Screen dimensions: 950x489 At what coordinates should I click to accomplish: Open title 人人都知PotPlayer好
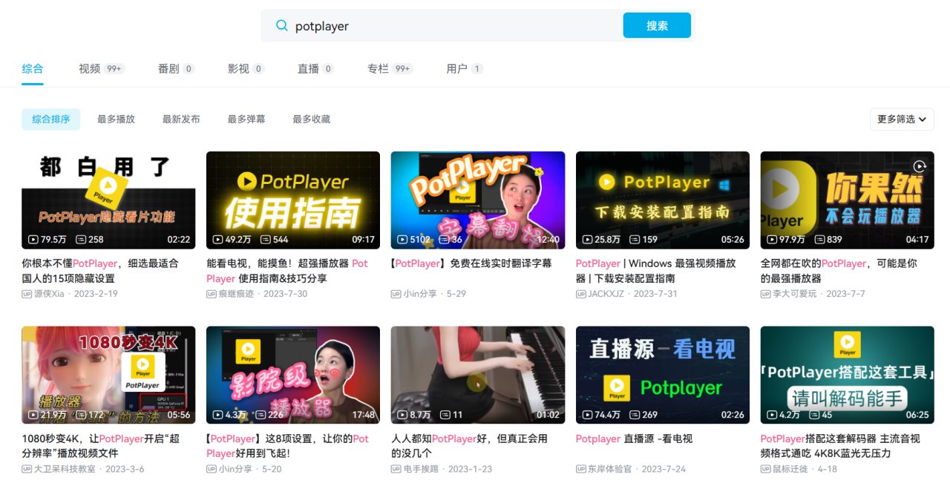tap(469, 446)
